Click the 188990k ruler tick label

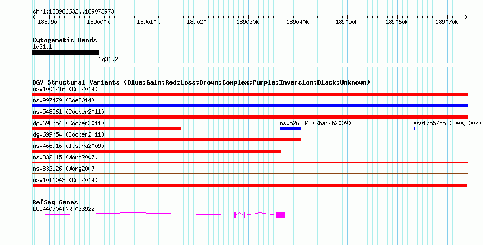point(49,22)
